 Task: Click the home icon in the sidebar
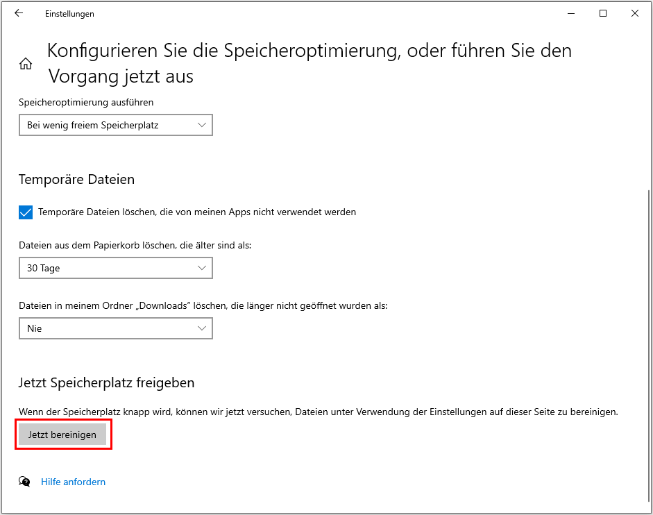pyautogui.click(x=25, y=62)
